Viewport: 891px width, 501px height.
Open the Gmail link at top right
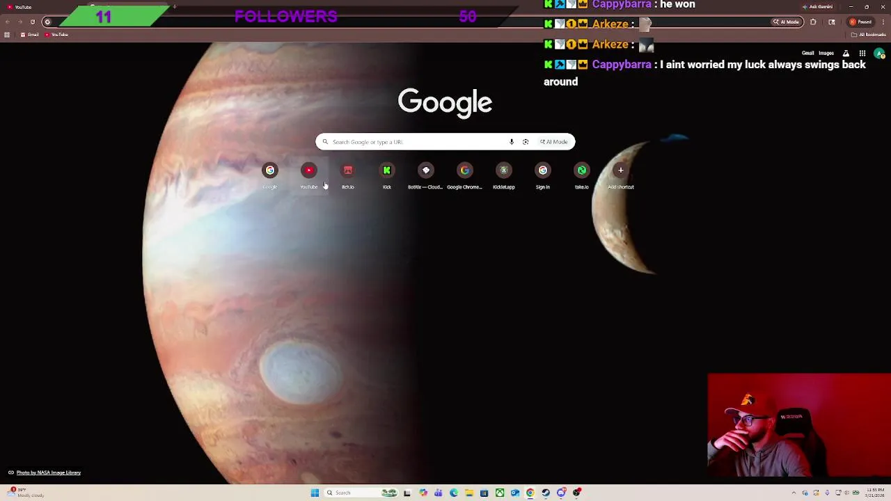point(807,54)
